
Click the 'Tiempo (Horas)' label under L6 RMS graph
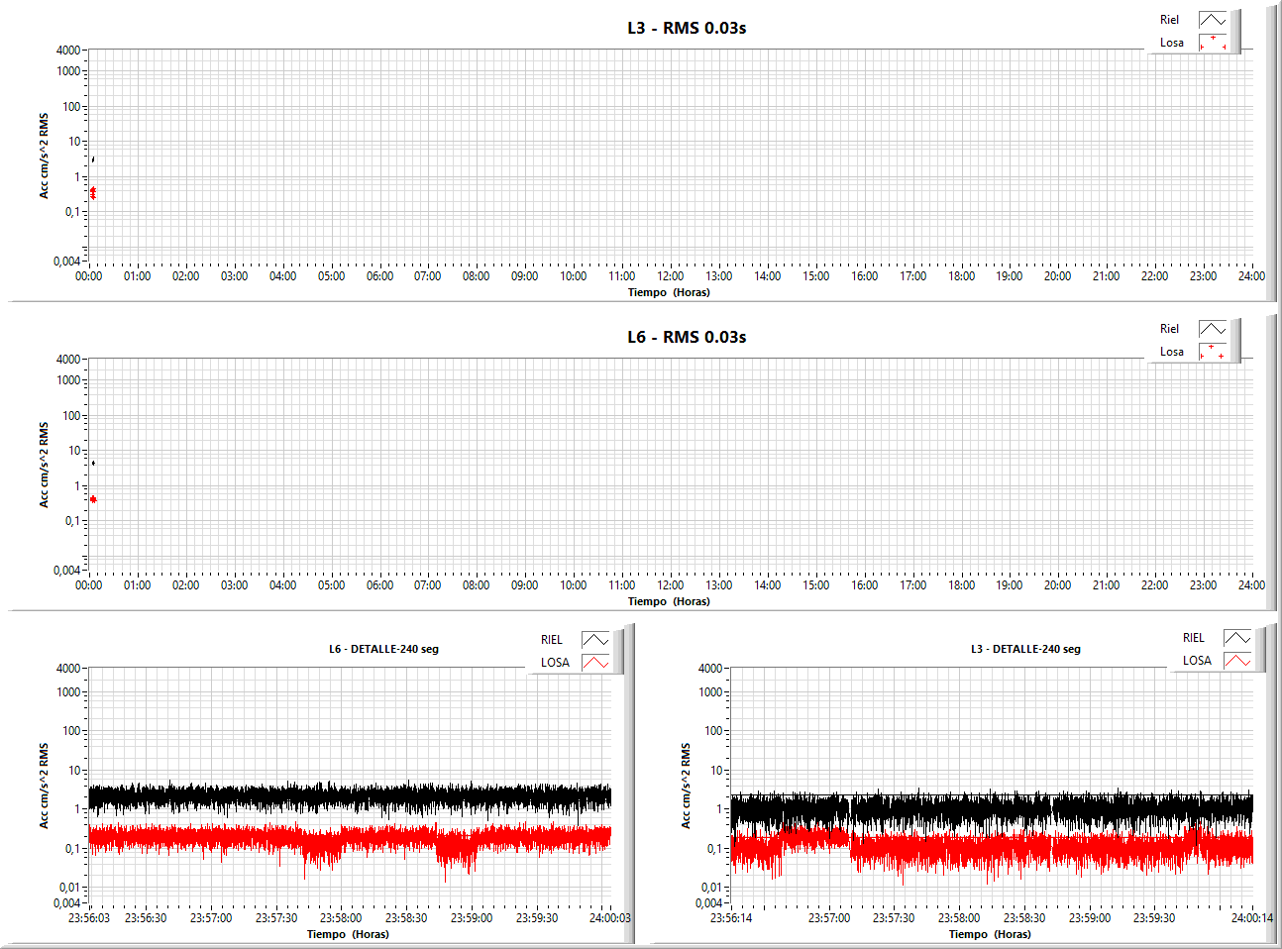[x=669, y=601]
